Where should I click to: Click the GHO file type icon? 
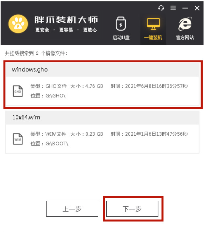pos(18,91)
